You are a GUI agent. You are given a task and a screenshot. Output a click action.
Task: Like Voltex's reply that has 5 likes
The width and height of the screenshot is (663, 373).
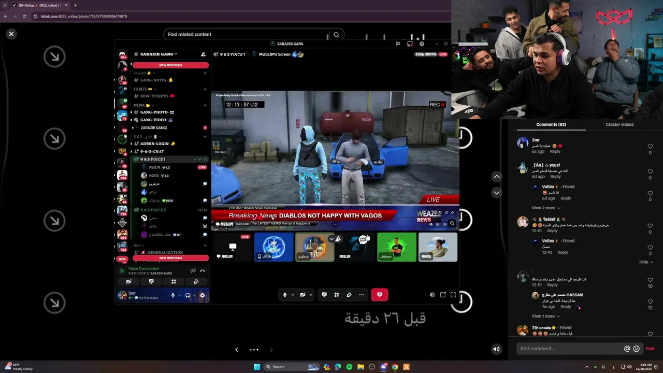[x=650, y=193]
